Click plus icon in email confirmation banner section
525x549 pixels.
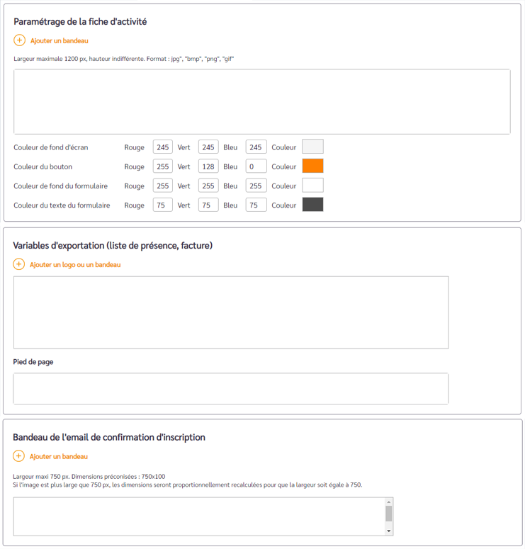tap(18, 456)
